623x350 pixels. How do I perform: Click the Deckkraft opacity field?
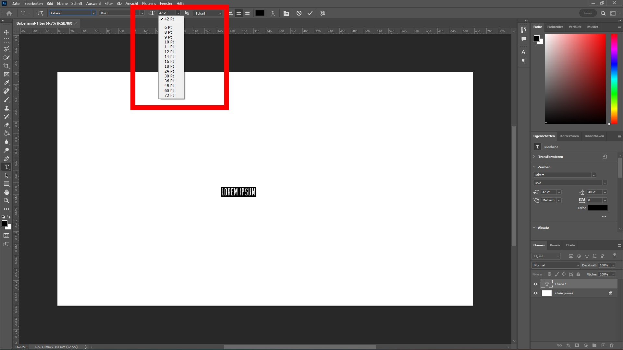pyautogui.click(x=604, y=265)
